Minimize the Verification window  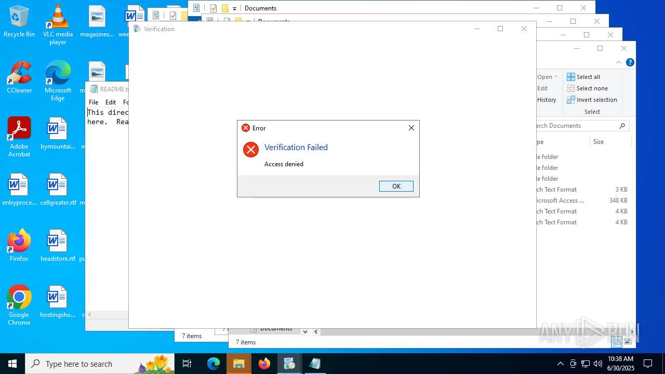(x=476, y=29)
